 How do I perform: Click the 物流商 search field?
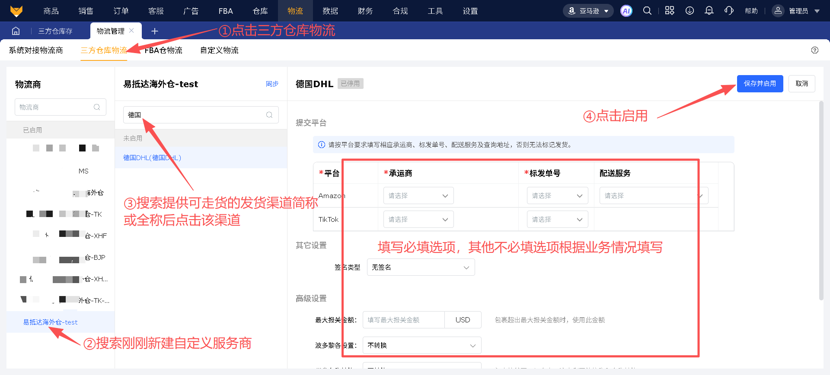point(61,107)
